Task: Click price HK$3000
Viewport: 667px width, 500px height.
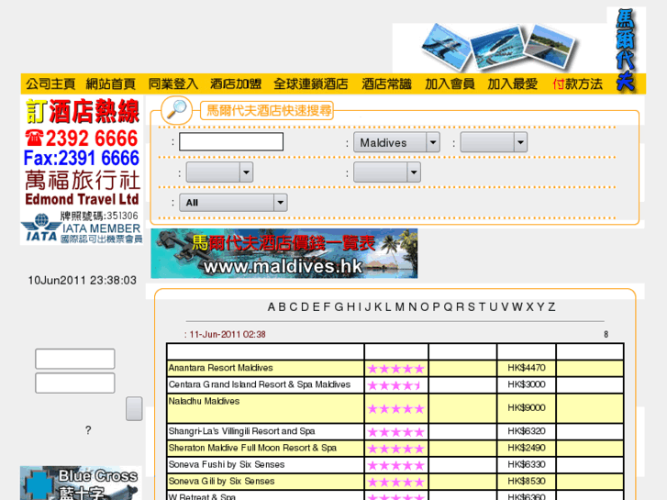Action: tap(527, 384)
